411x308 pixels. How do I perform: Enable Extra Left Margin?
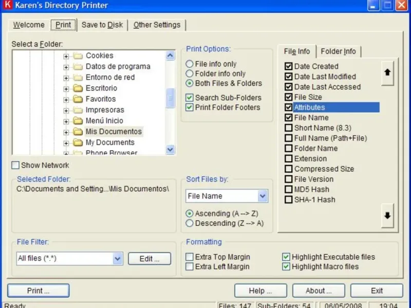coord(189,266)
